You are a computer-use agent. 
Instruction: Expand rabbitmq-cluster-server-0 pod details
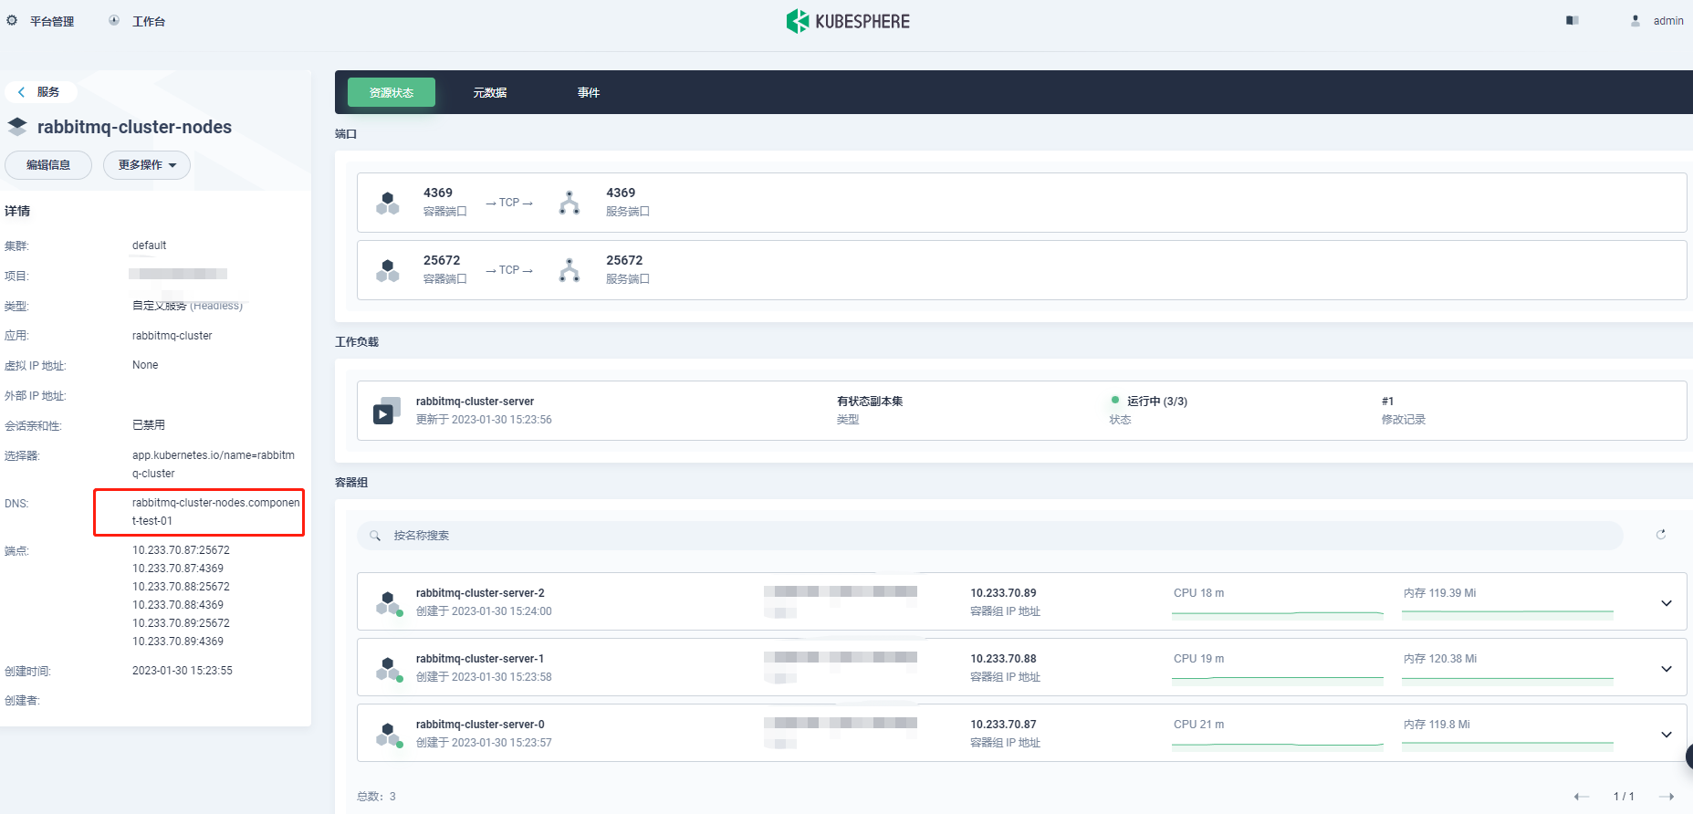1666,734
